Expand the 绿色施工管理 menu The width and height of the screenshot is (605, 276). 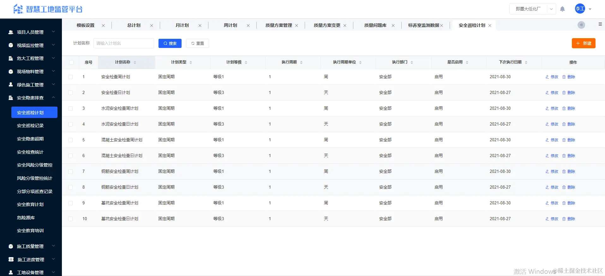pyautogui.click(x=53, y=84)
